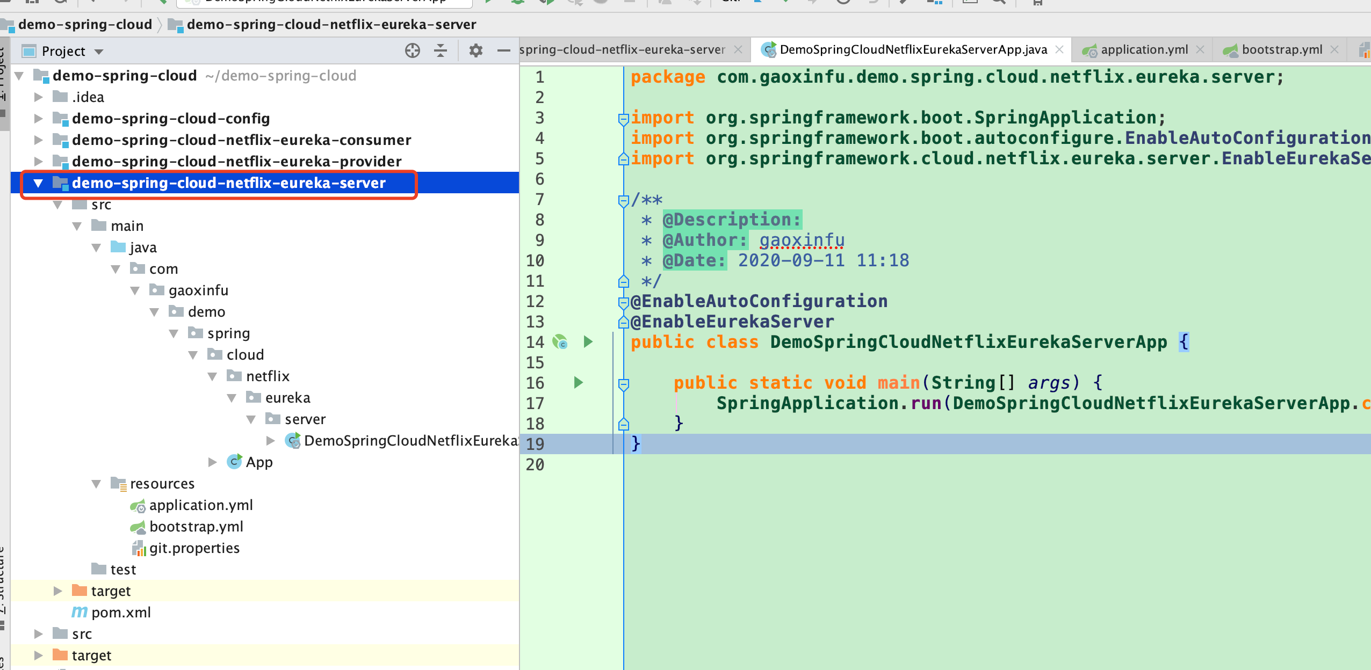Collapse the resources folder arrow
Screen dimensions: 1371x670
97,484
